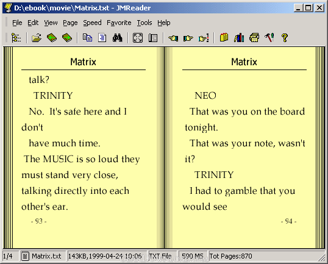Click the left page Matrix heading
The width and height of the screenshot is (328, 264).
[83, 62]
